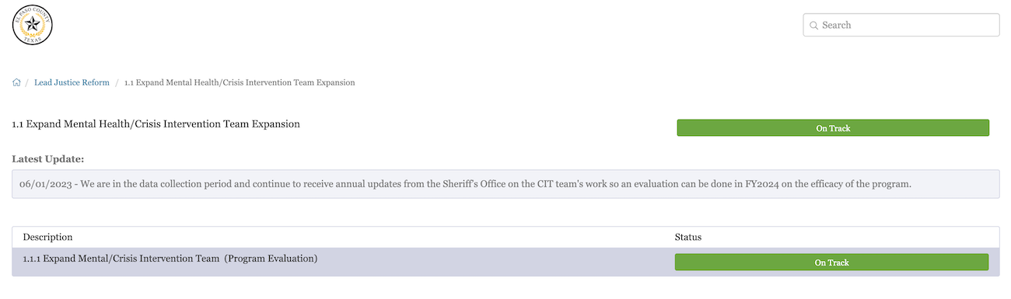The image size is (1011, 299).
Task: Click the Latest Update label
Action: click(x=48, y=159)
